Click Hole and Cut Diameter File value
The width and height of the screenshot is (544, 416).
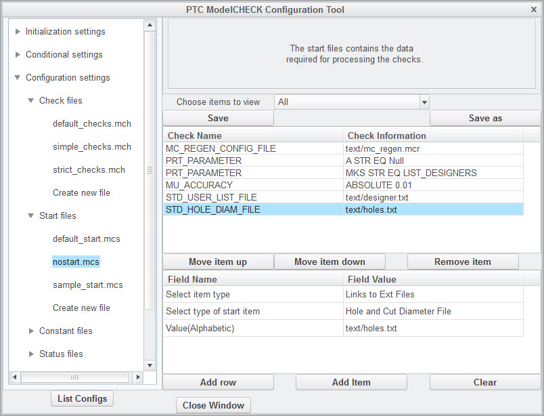(x=433, y=312)
